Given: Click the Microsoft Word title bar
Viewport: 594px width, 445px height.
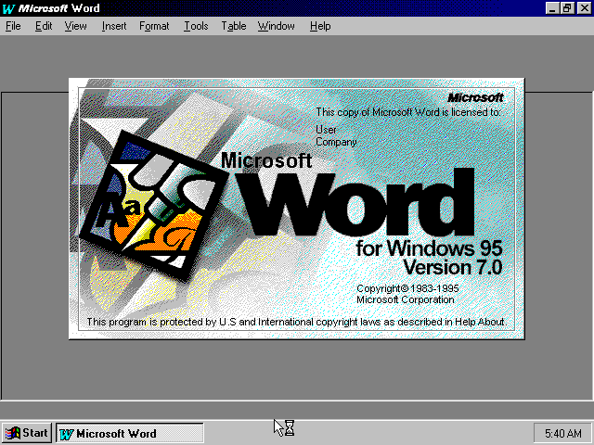Looking at the screenshot, I should click(278, 8).
